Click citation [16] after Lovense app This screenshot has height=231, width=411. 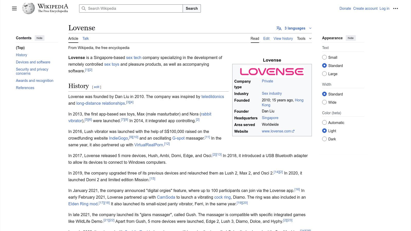[297, 189]
